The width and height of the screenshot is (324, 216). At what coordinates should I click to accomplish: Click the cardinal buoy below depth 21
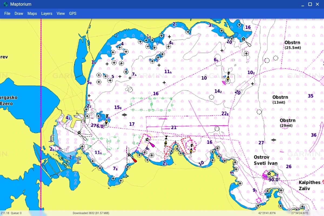tap(166, 142)
